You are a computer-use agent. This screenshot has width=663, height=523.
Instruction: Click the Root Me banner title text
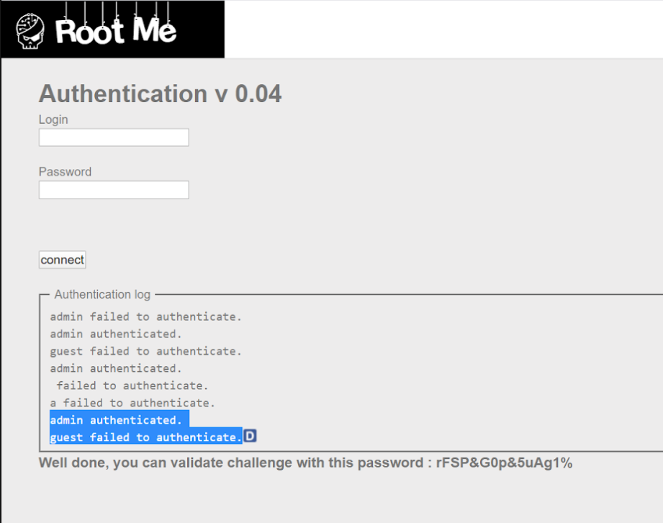click(x=115, y=31)
